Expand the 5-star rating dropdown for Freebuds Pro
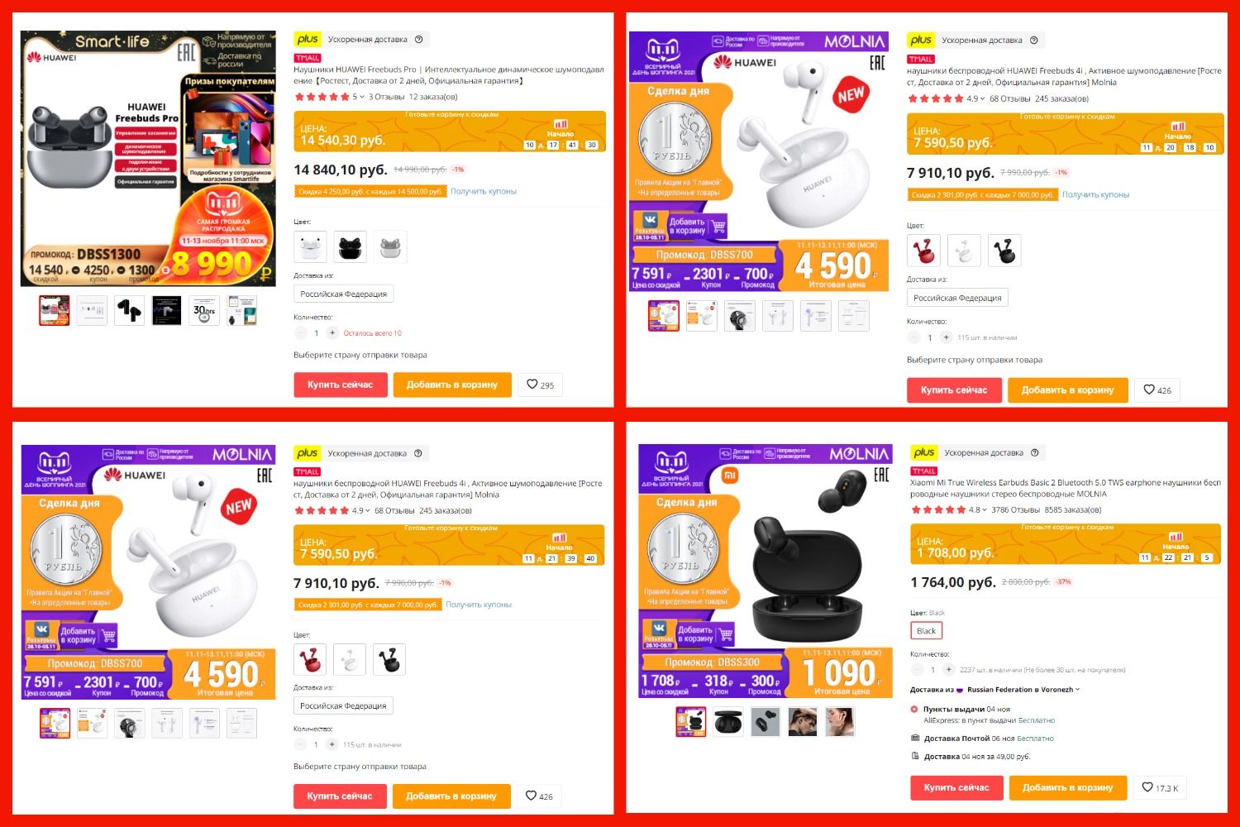The width and height of the screenshot is (1240, 827). 359,97
